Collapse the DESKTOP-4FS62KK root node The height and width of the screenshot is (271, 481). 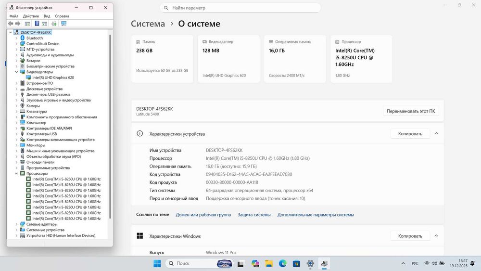pyautogui.click(x=11, y=32)
